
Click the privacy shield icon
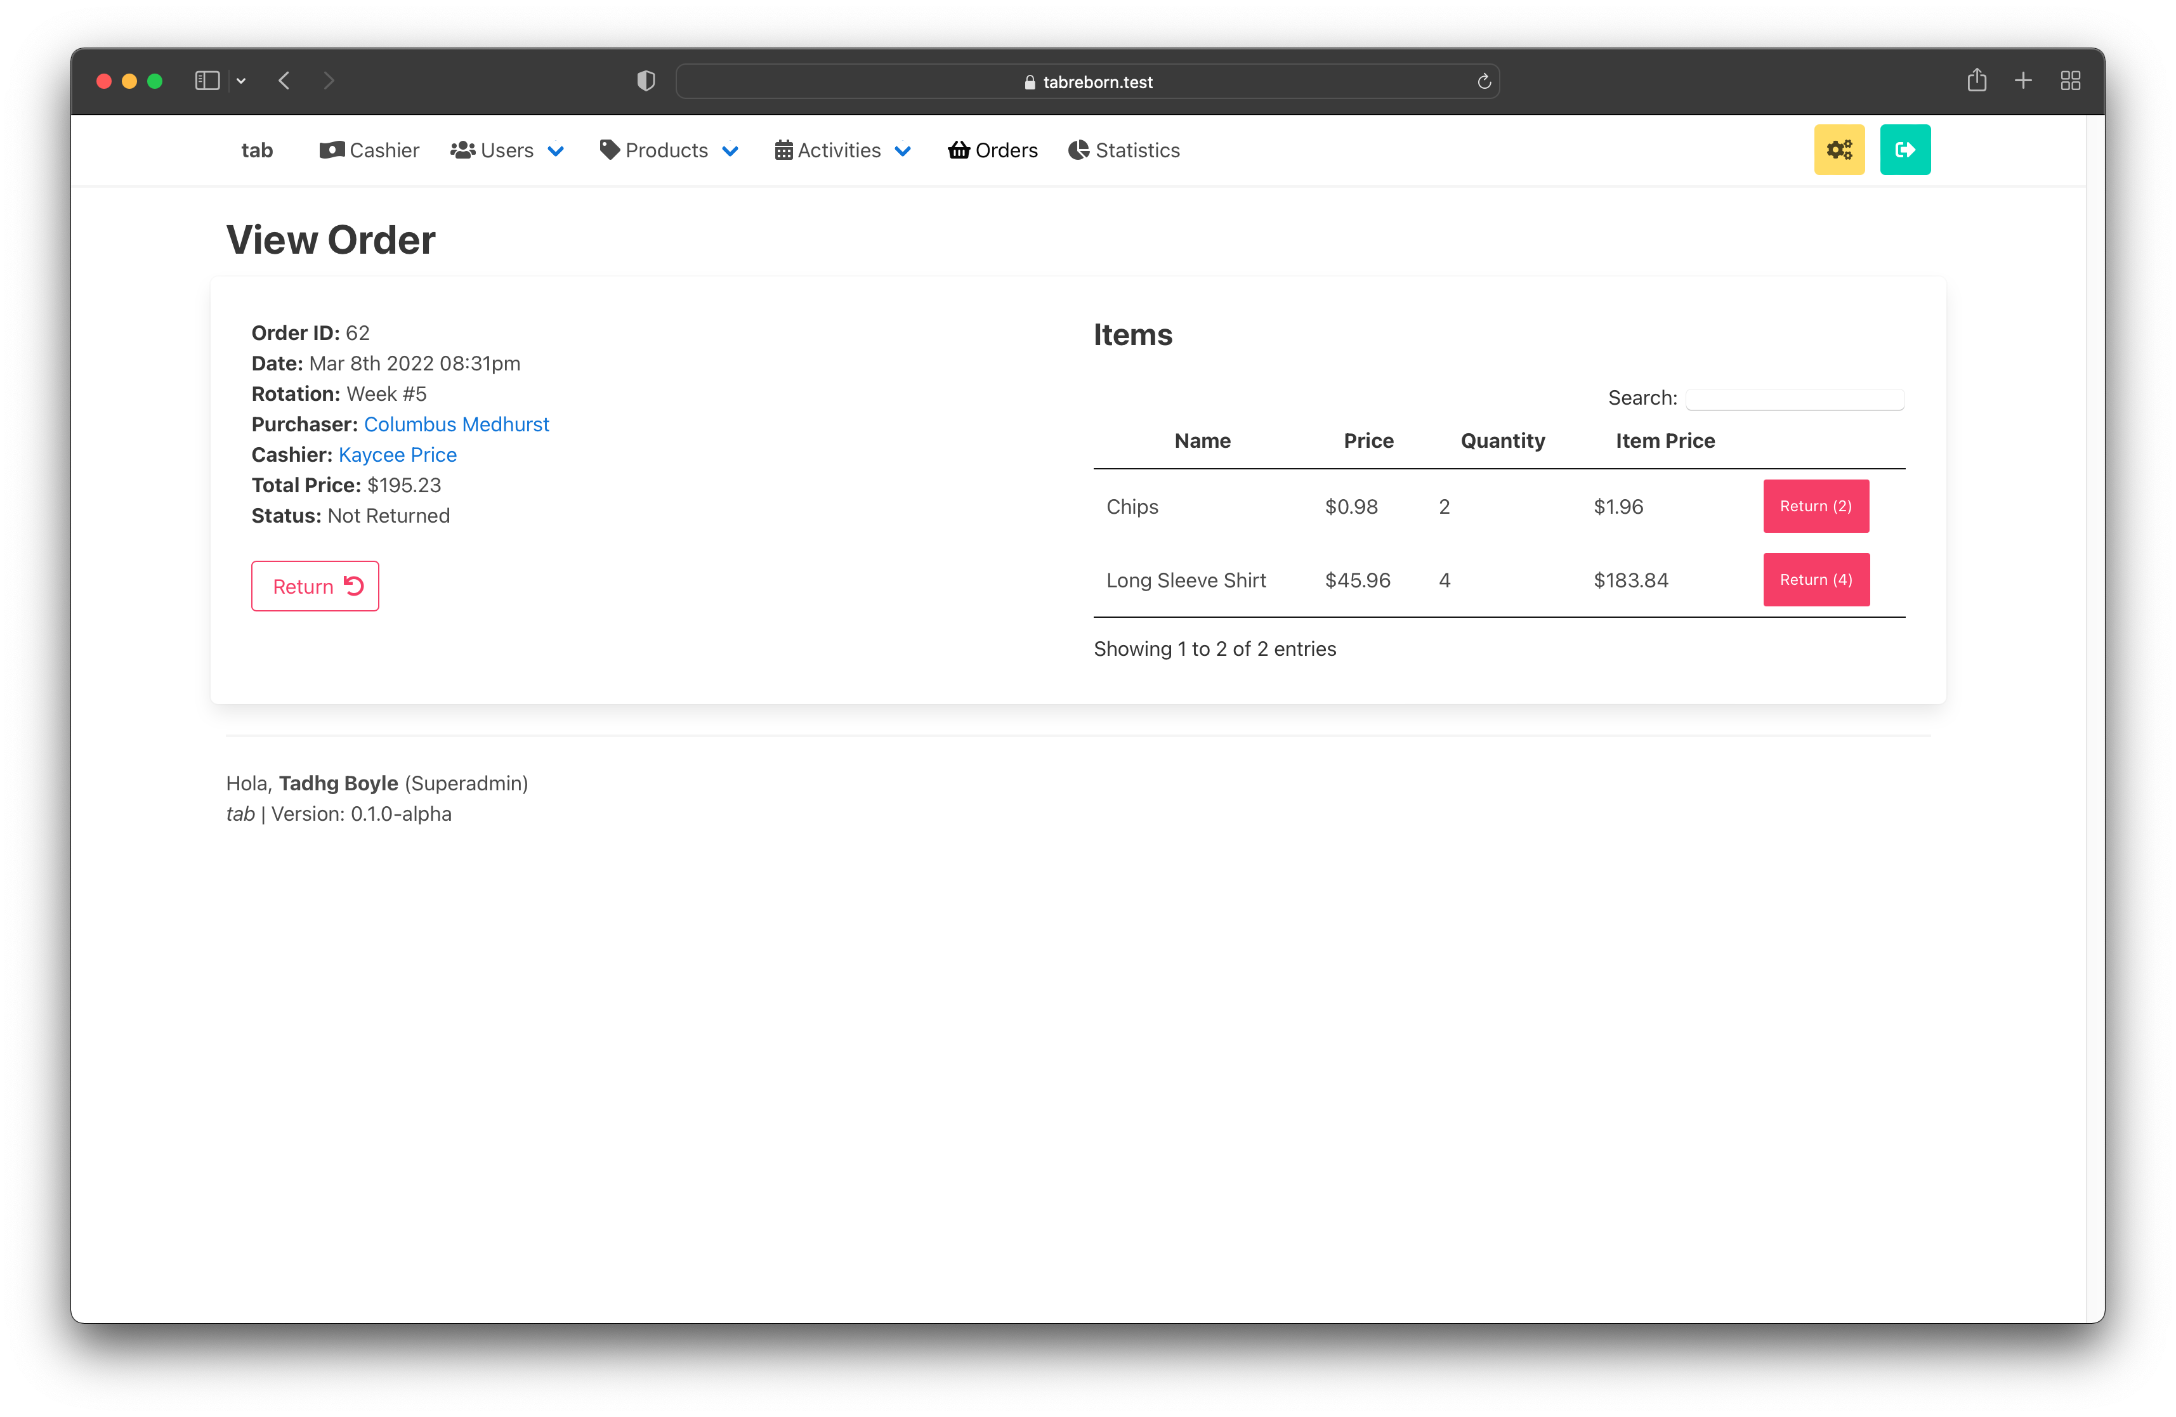[645, 81]
